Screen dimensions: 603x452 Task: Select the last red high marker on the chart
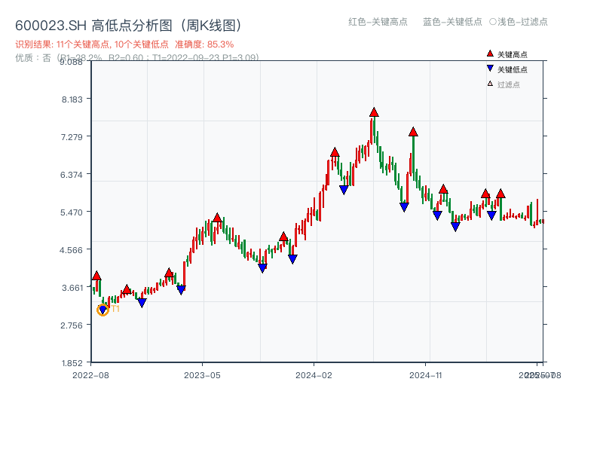500,194
